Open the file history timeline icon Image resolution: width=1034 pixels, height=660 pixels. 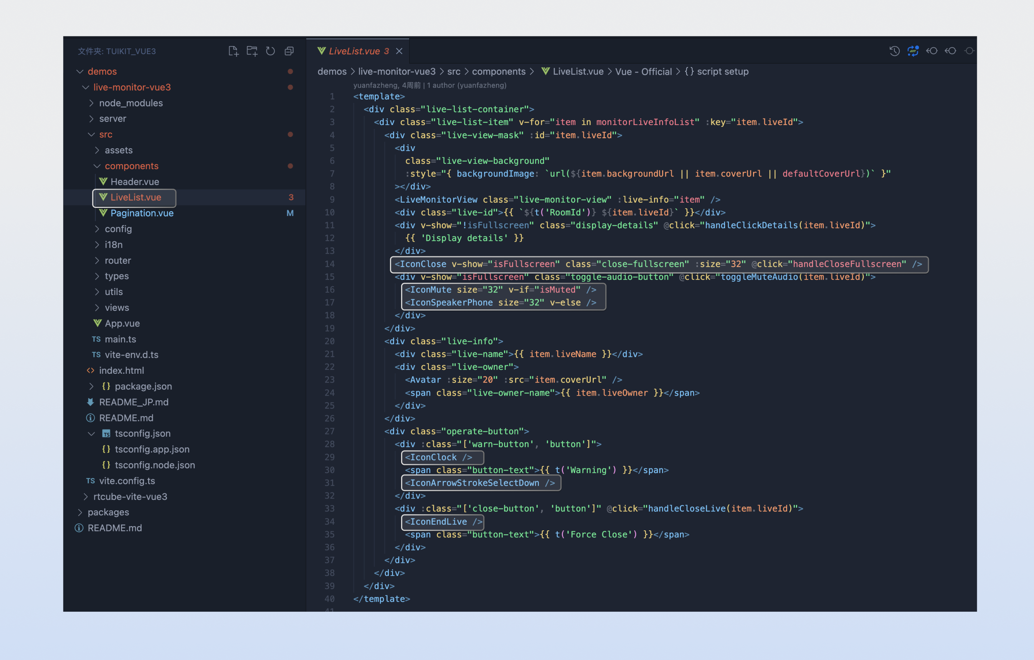(894, 51)
